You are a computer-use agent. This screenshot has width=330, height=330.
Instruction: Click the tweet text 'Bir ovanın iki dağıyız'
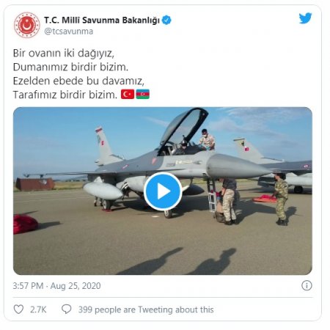click(64, 54)
